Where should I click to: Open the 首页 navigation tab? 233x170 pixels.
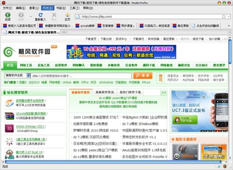coord(10,65)
